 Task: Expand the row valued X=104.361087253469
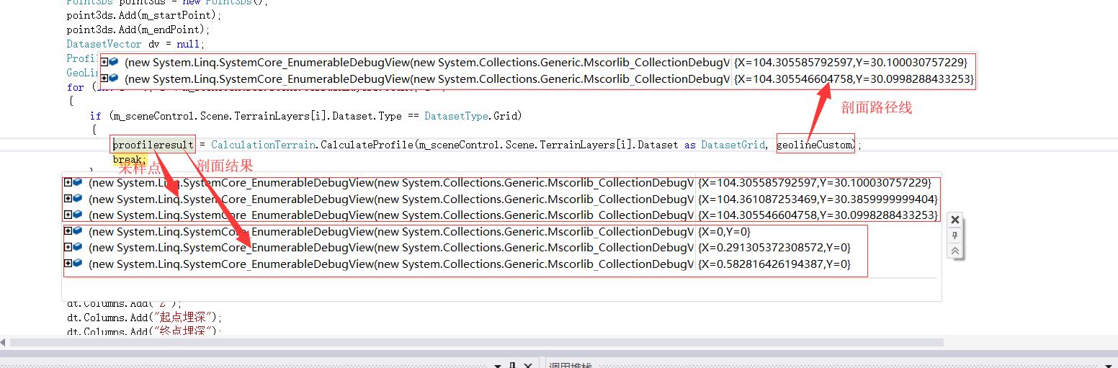pyautogui.click(x=68, y=199)
